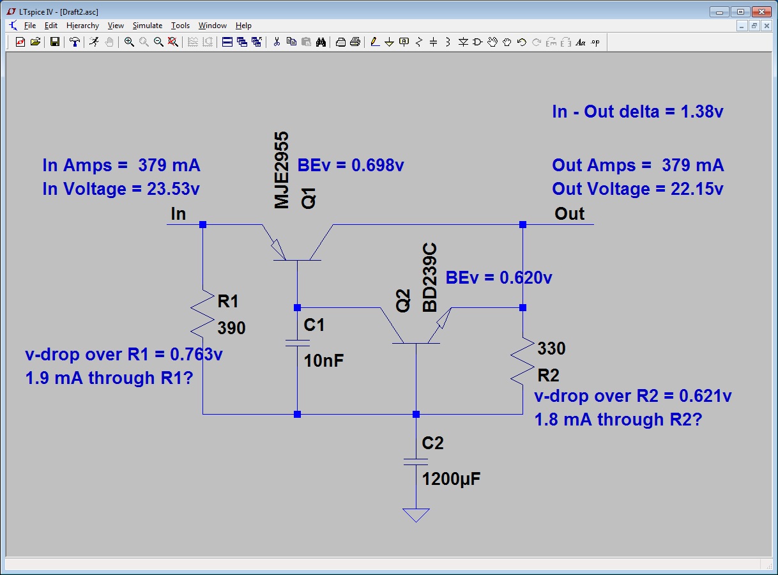The image size is (778, 575).
Task: Click the R2 resistor label
Action: click(x=549, y=374)
